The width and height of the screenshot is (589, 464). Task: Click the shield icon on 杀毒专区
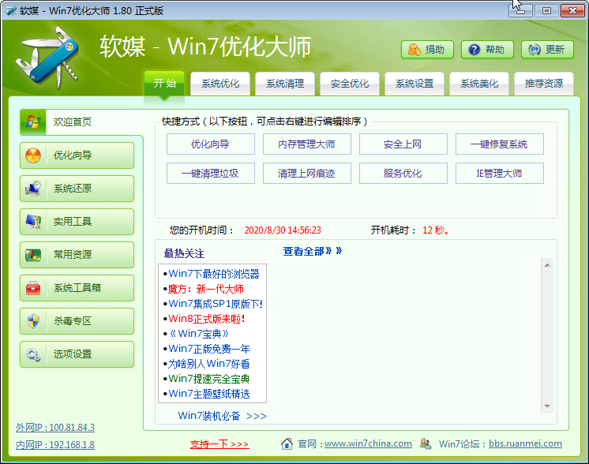point(33,321)
